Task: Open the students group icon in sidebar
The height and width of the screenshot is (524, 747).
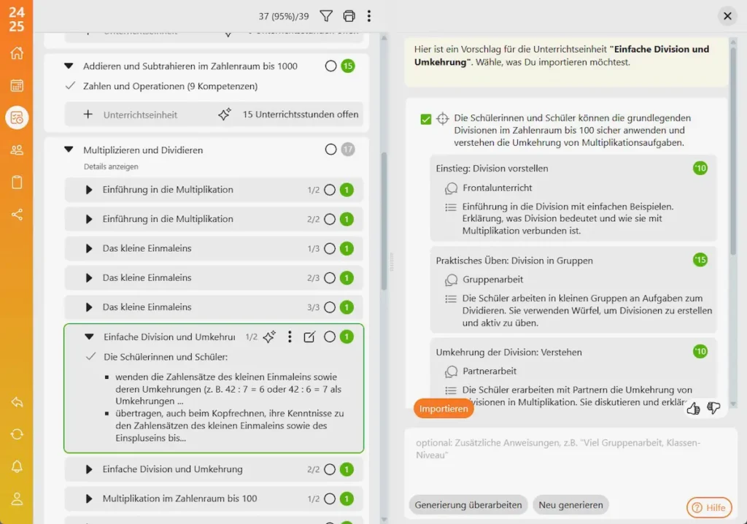Action: coord(17,150)
